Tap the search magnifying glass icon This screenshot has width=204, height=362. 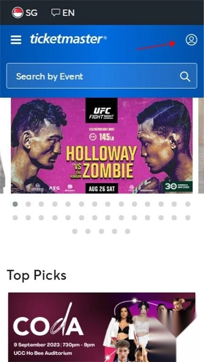[x=185, y=76]
